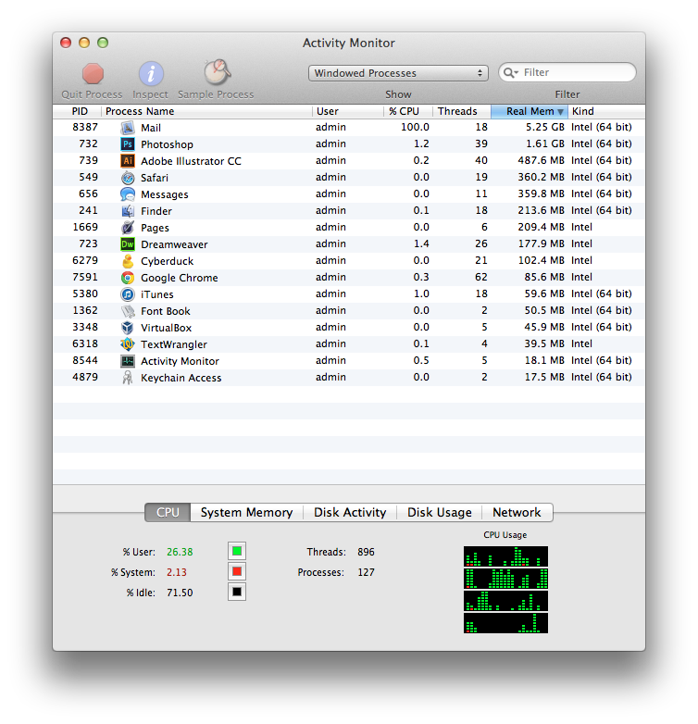The height and width of the screenshot is (724, 698).
Task: Sort by the User column header
Action: point(348,111)
